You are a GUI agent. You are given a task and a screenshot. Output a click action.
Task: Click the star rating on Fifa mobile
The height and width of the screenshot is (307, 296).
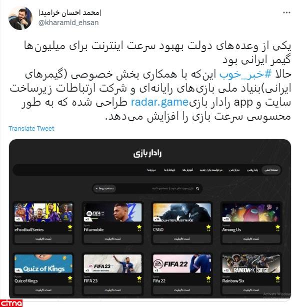pyautogui.click(x=139, y=228)
